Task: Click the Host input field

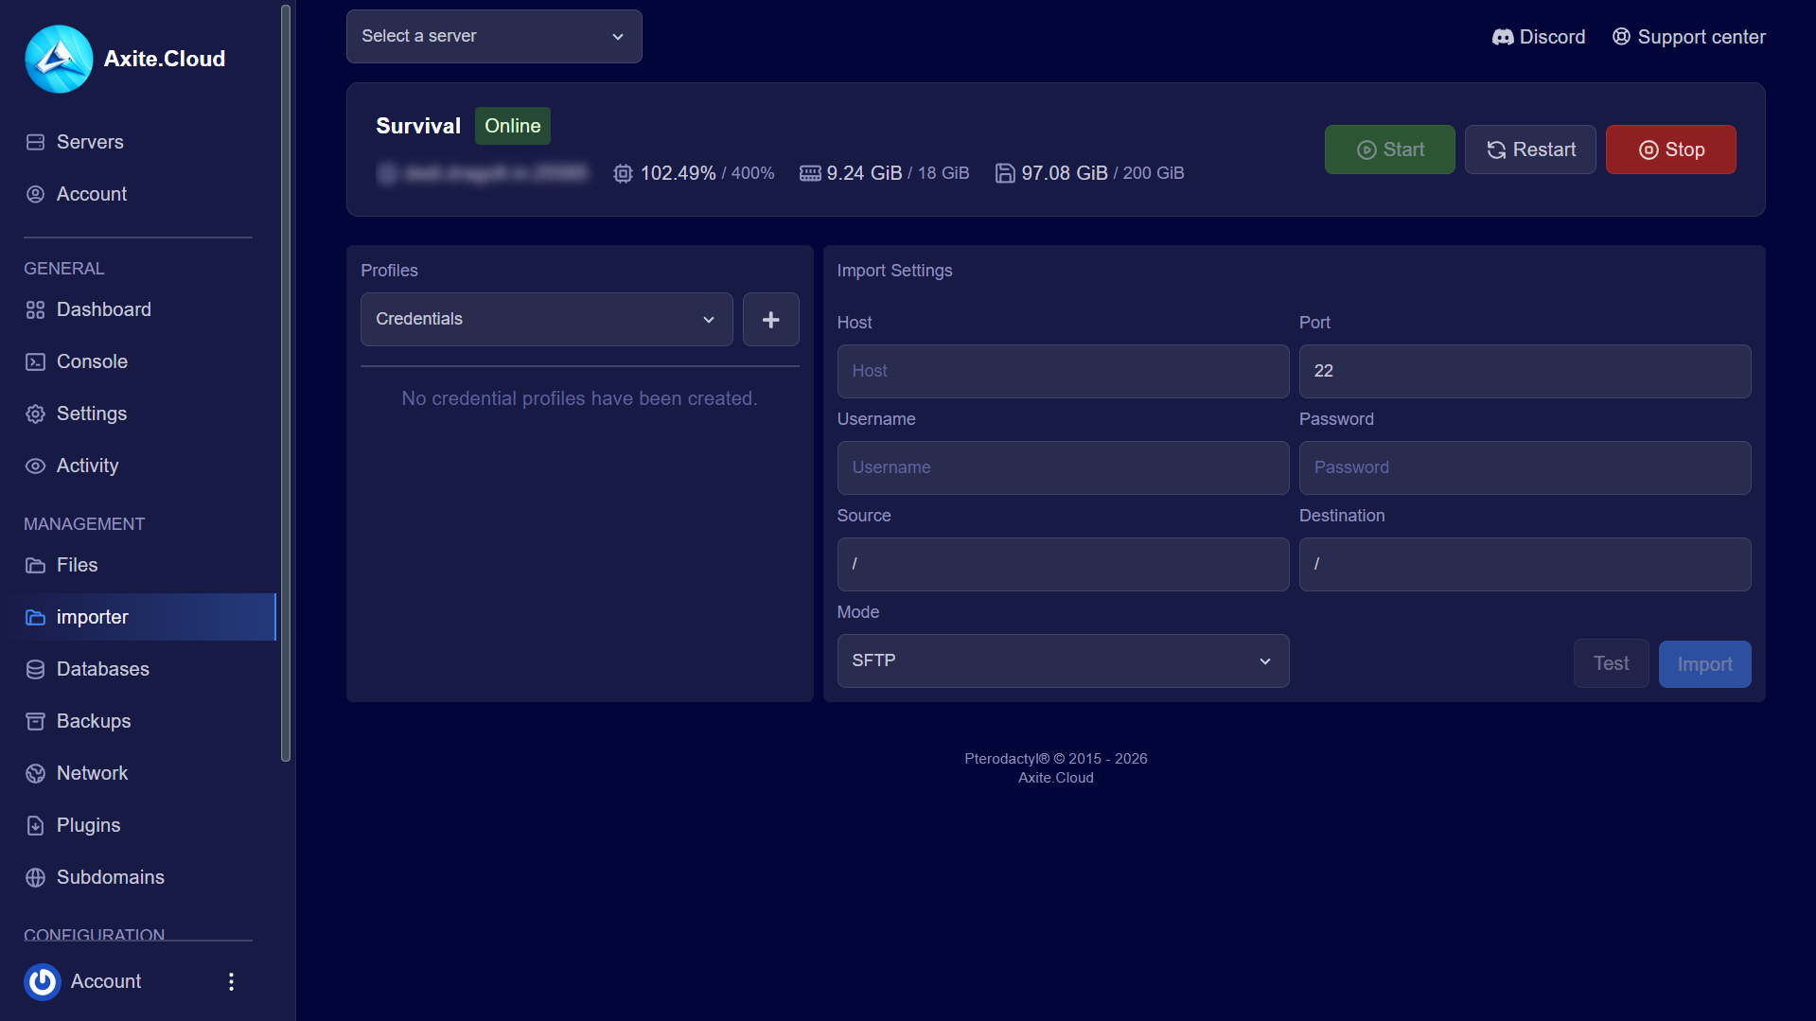Action: tap(1062, 371)
